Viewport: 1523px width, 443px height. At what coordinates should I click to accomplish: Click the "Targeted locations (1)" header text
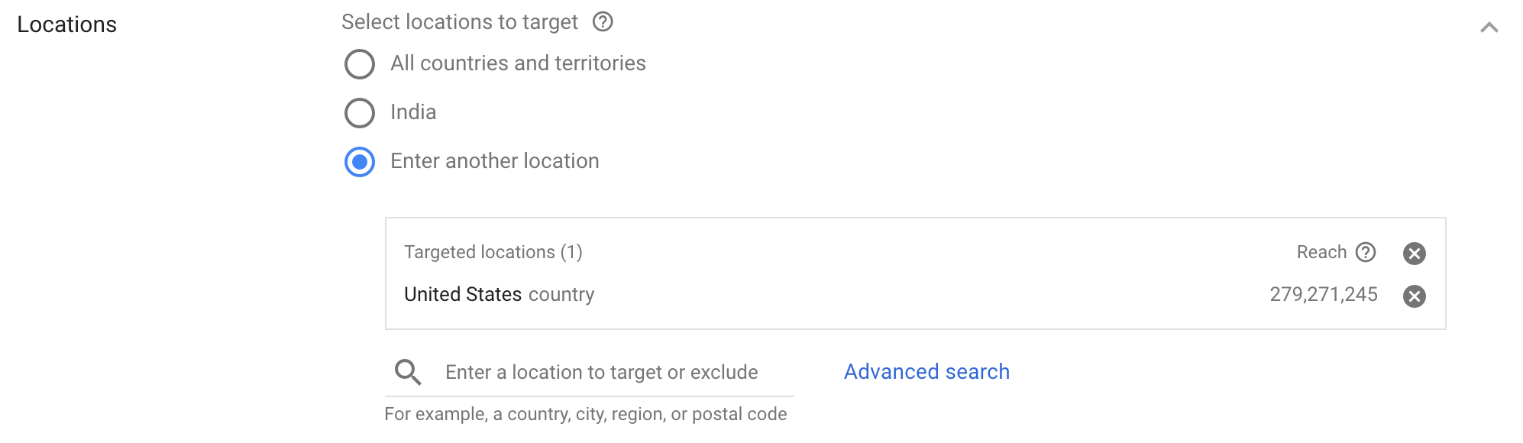(x=493, y=252)
